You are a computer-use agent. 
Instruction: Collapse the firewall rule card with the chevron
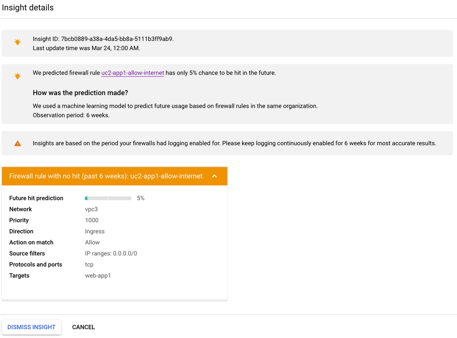coord(214,176)
